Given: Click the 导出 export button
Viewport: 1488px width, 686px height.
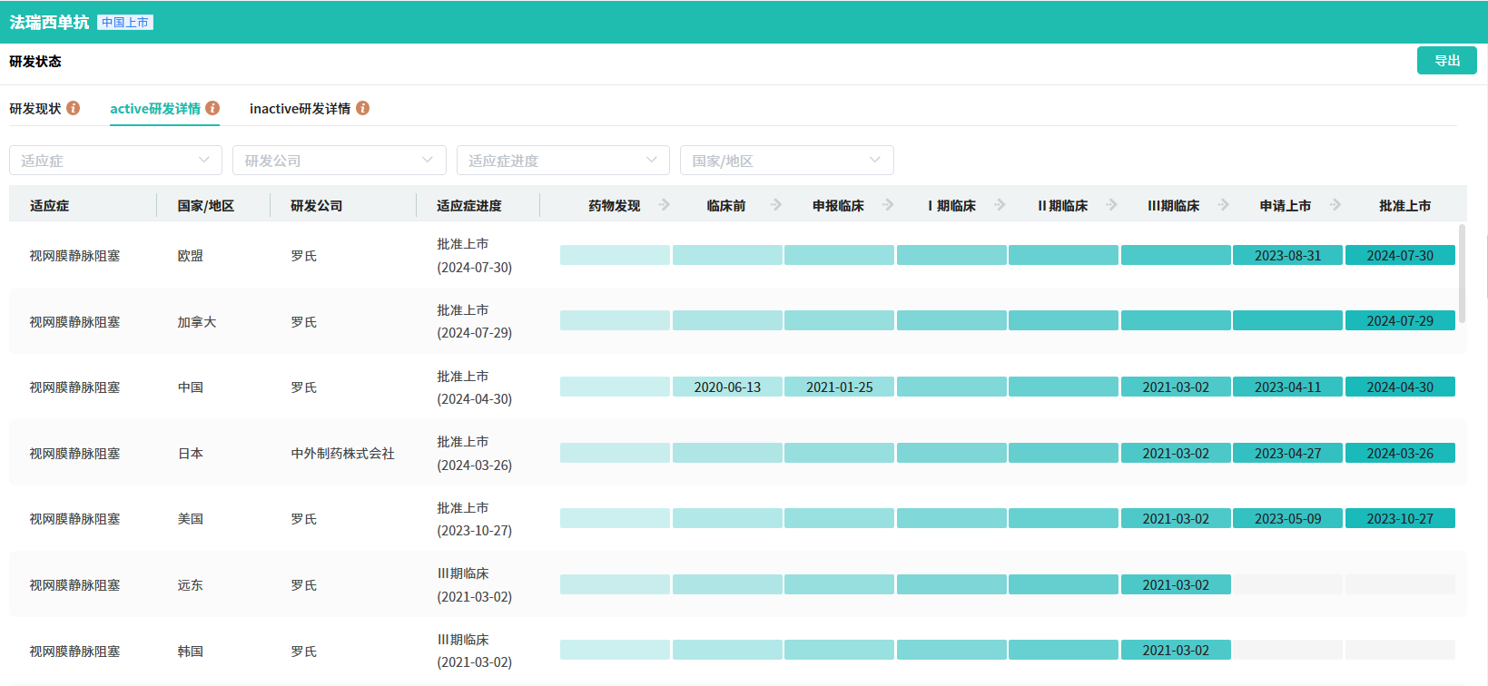Looking at the screenshot, I should (x=1446, y=61).
